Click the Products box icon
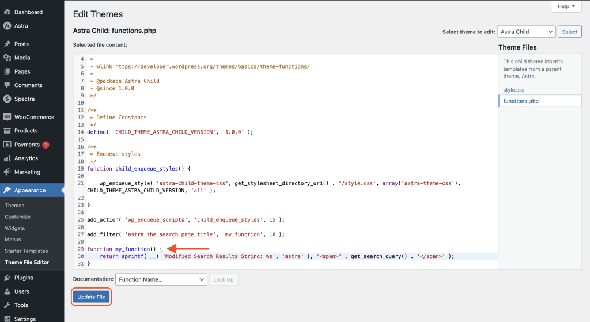The width and height of the screenshot is (590, 322). [x=7, y=131]
